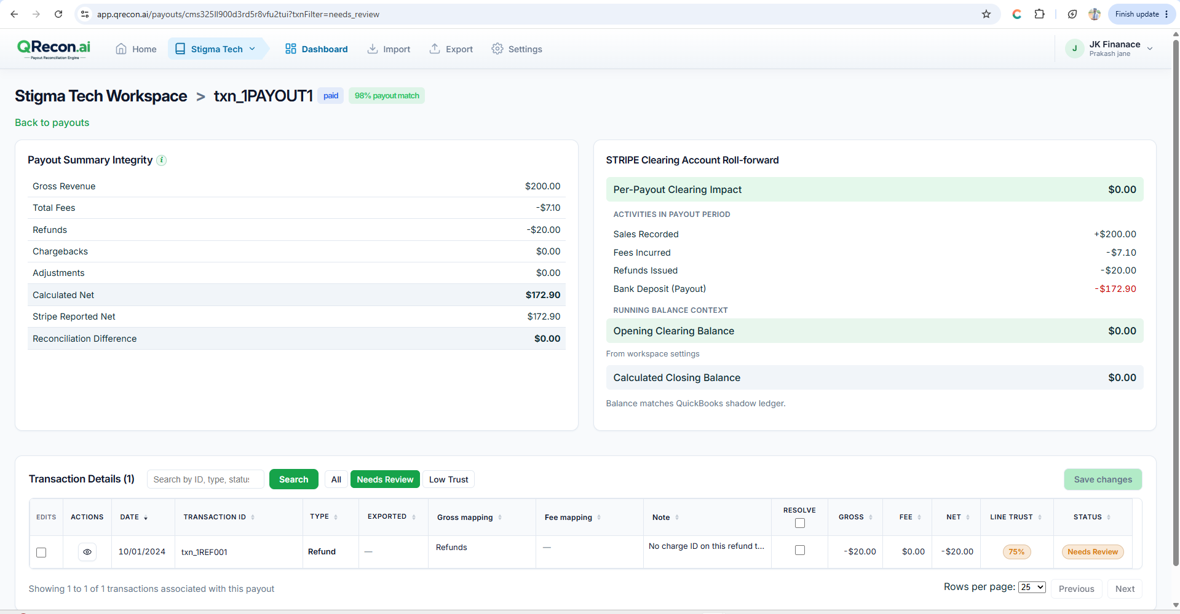Click the browser back arrow

click(x=14, y=14)
